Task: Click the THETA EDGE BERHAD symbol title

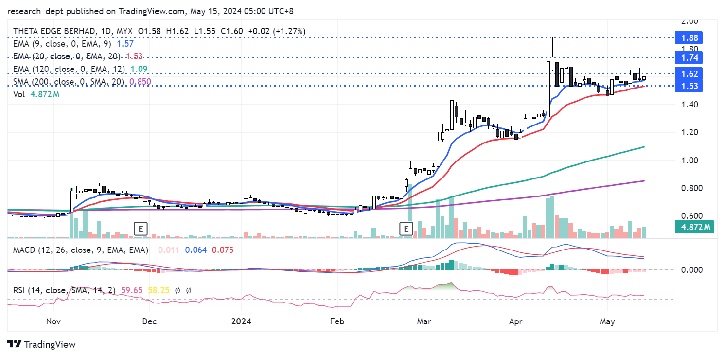Action: click(53, 31)
